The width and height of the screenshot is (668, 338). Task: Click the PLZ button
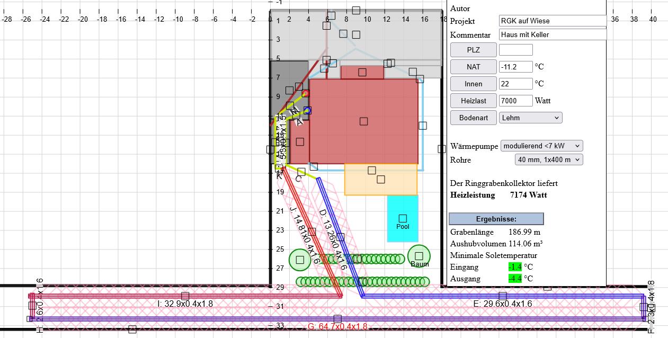coord(473,50)
